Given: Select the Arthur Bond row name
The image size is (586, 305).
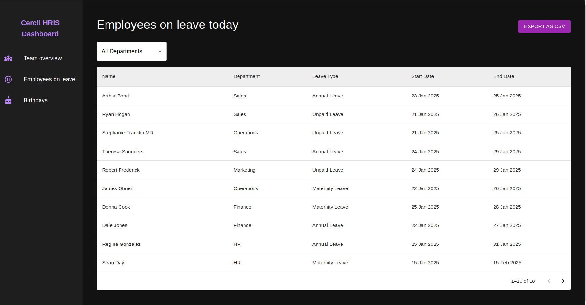Looking at the screenshot, I should pyautogui.click(x=115, y=96).
